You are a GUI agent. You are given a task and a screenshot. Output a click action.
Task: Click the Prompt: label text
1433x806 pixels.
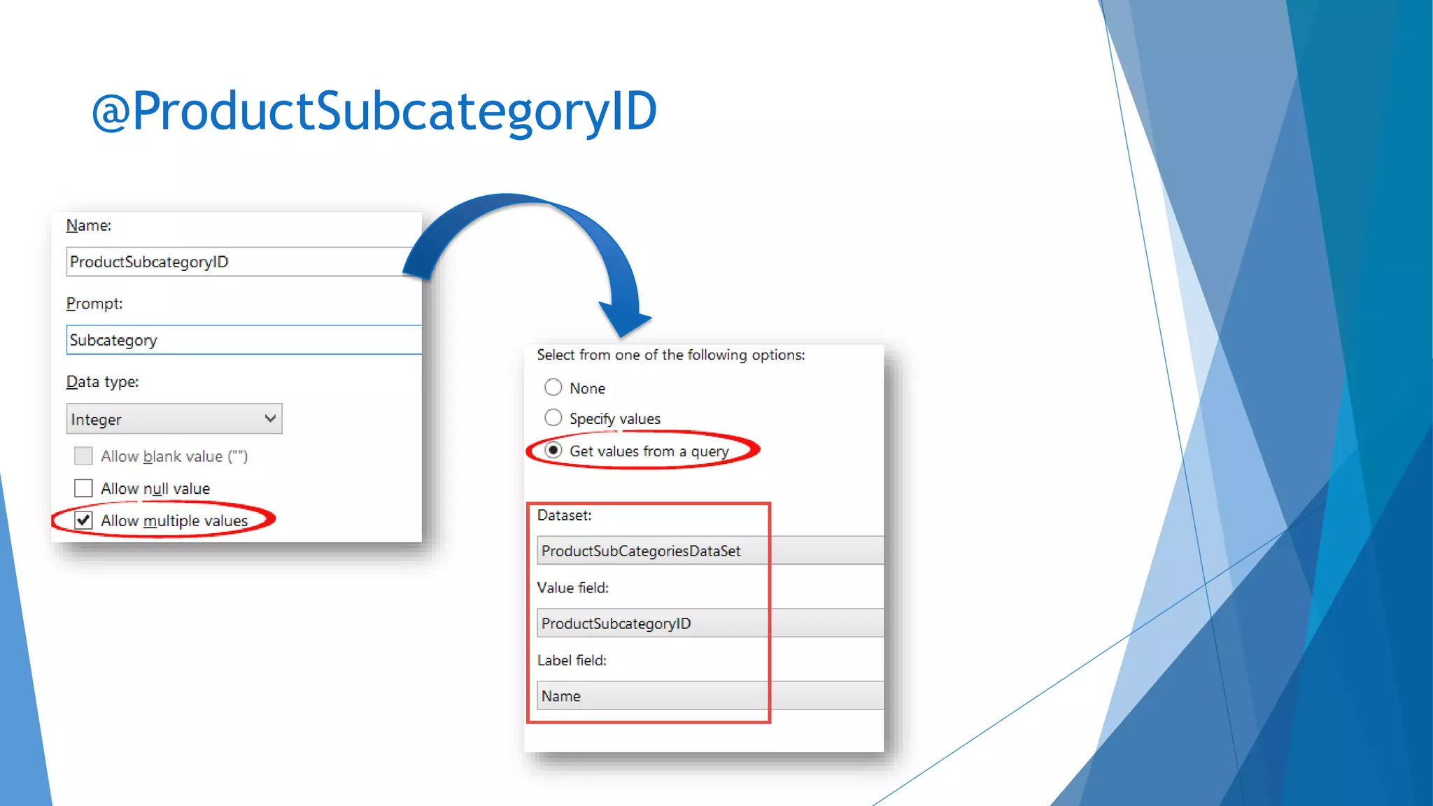94,304
